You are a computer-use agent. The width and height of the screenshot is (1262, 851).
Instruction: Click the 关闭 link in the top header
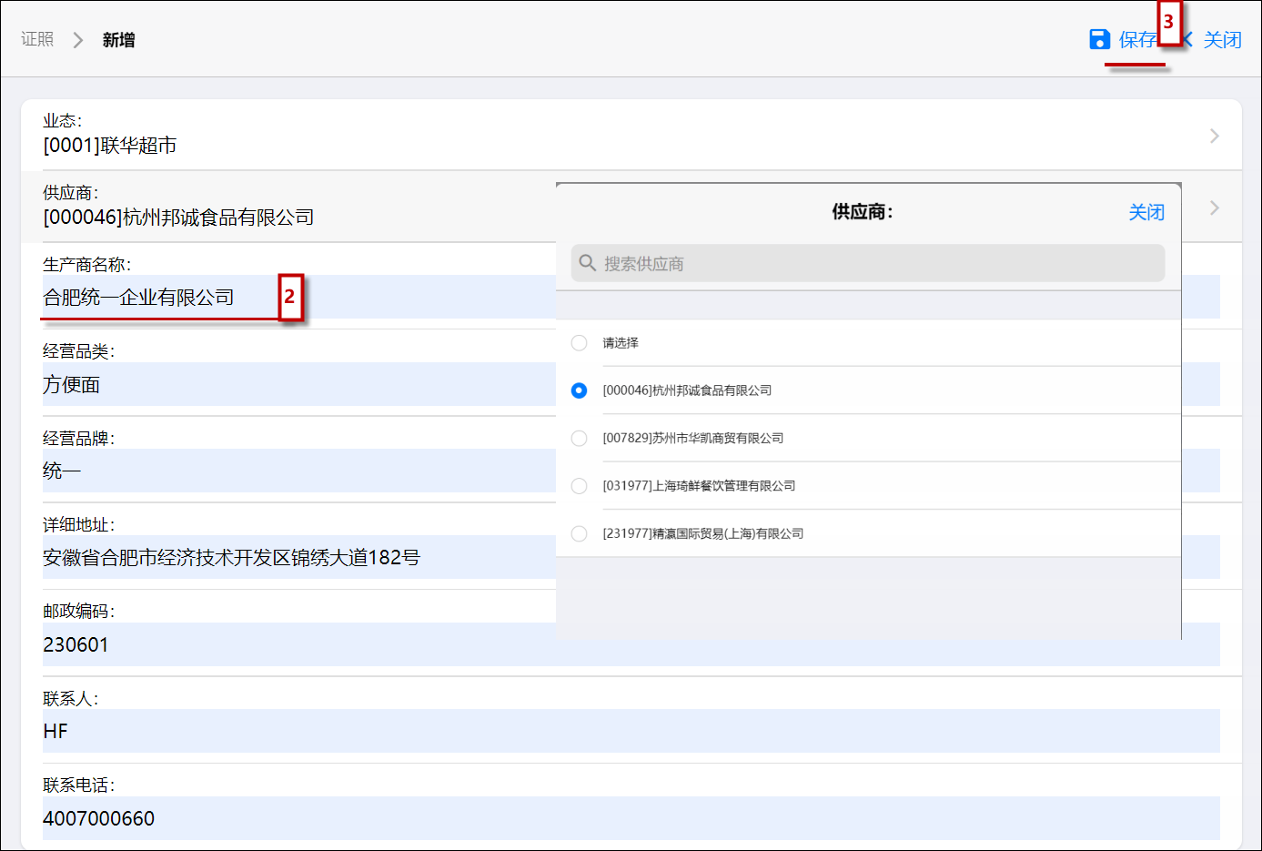point(1222,39)
